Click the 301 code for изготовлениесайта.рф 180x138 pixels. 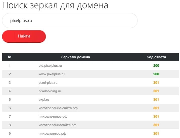click(x=156, y=125)
